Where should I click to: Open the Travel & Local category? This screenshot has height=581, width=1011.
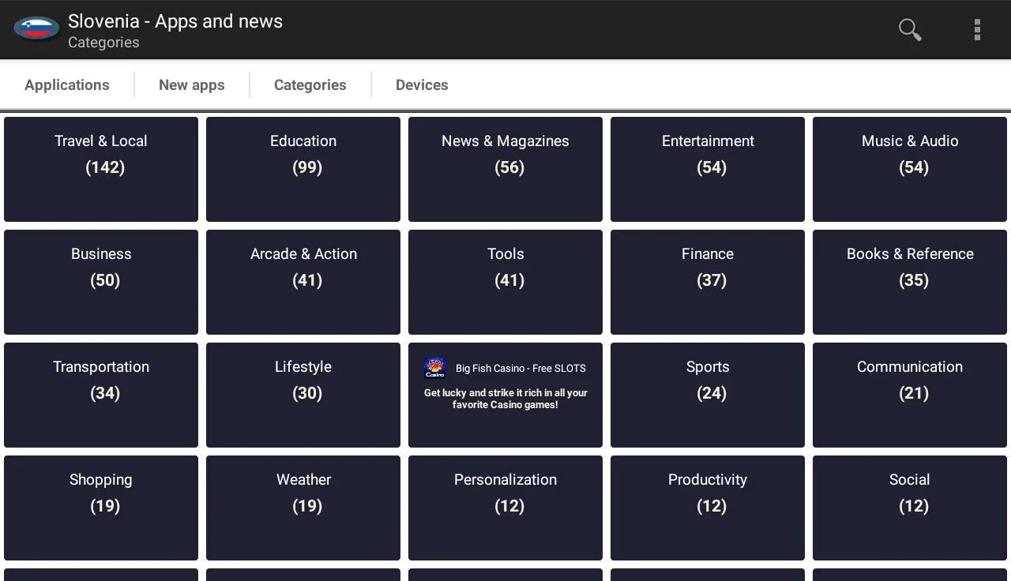[x=101, y=169]
